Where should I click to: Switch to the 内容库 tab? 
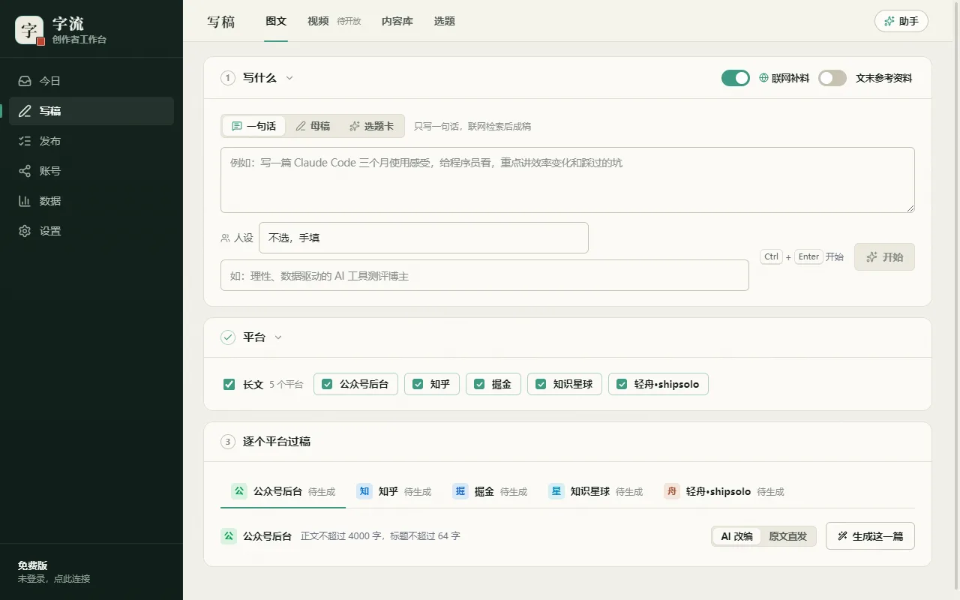[x=397, y=21]
